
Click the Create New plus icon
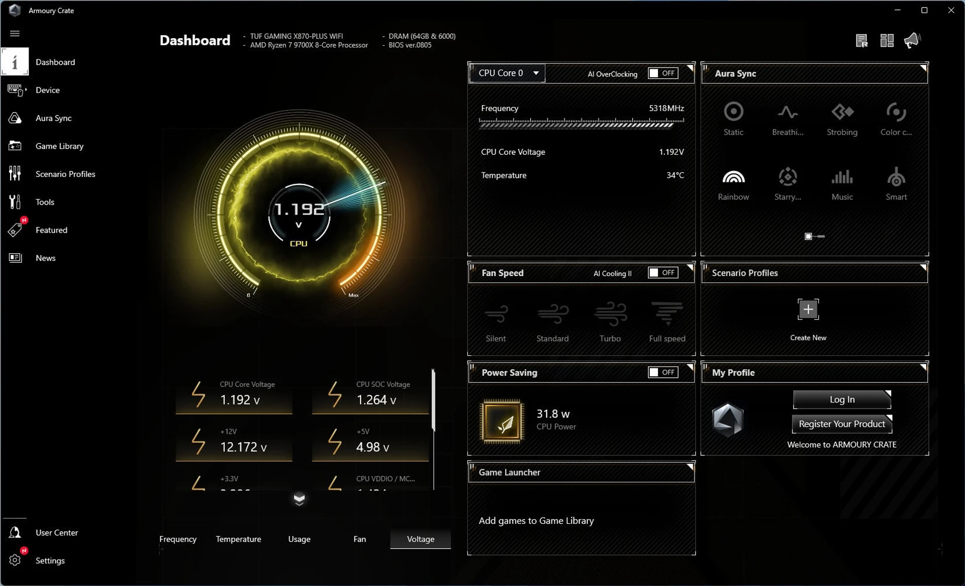[x=808, y=310]
